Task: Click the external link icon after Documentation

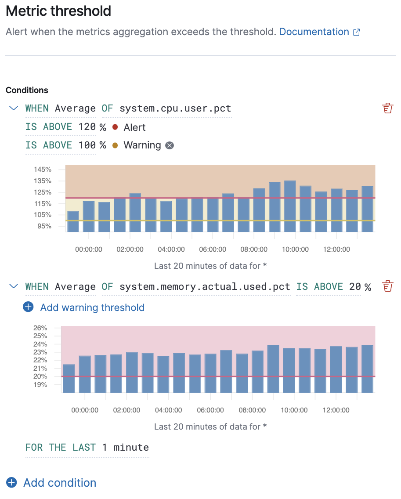Action: pos(357,32)
